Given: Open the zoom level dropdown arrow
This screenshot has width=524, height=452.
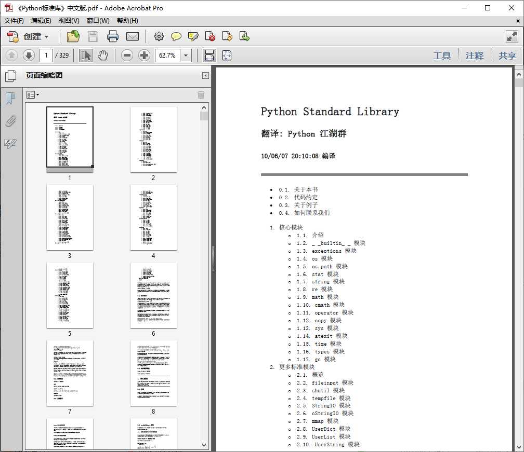Looking at the screenshot, I should coord(186,56).
